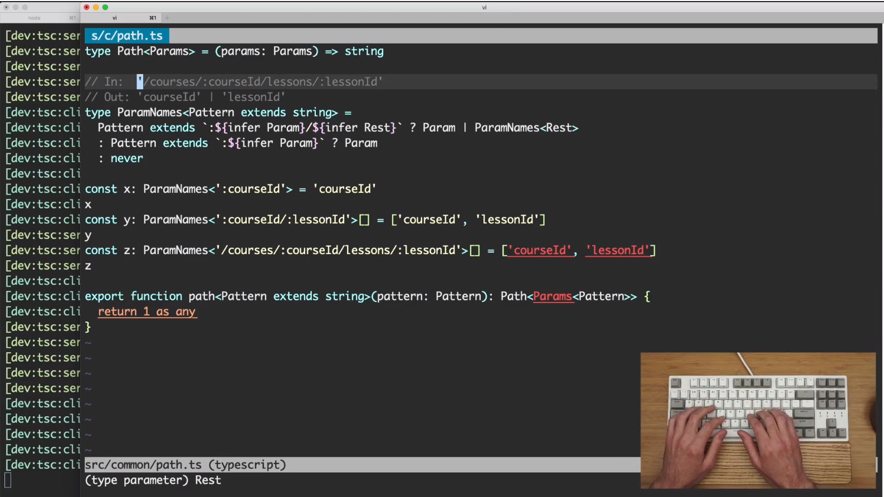Place cursor on '// Out:' comment line
This screenshot has width=884, height=497.
tap(185, 97)
